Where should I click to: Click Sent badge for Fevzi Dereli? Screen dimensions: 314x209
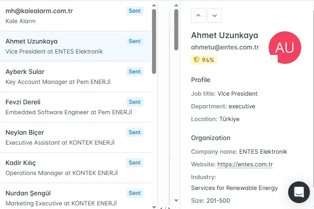pos(135,102)
